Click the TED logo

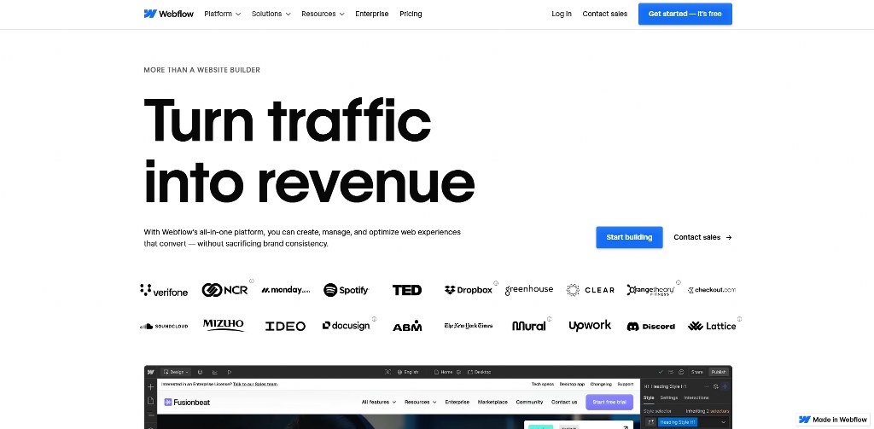(407, 290)
